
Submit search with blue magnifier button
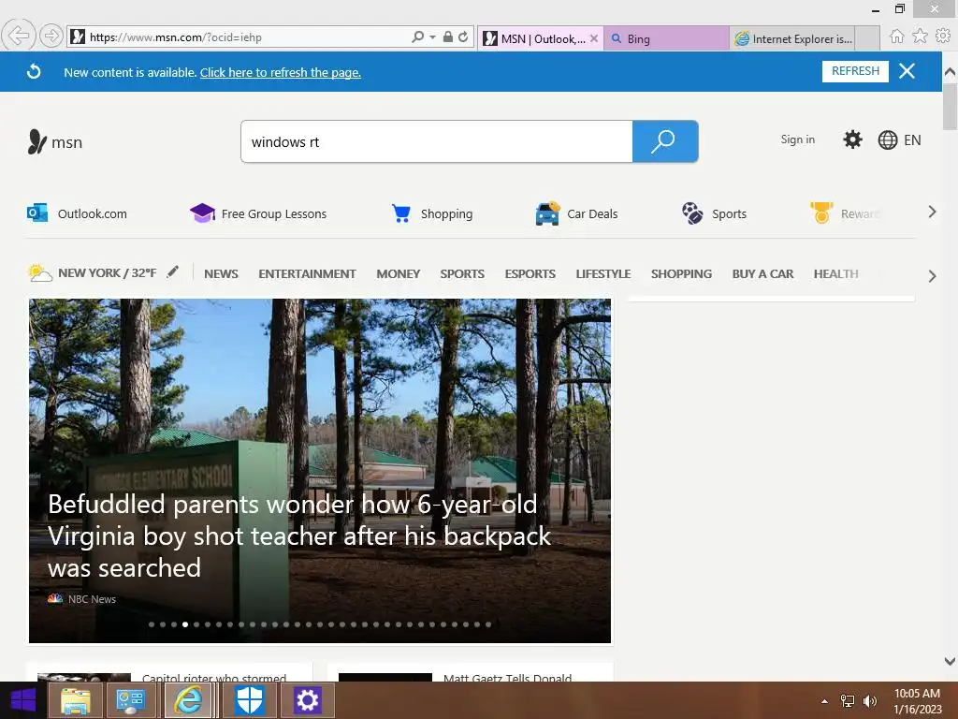point(665,142)
